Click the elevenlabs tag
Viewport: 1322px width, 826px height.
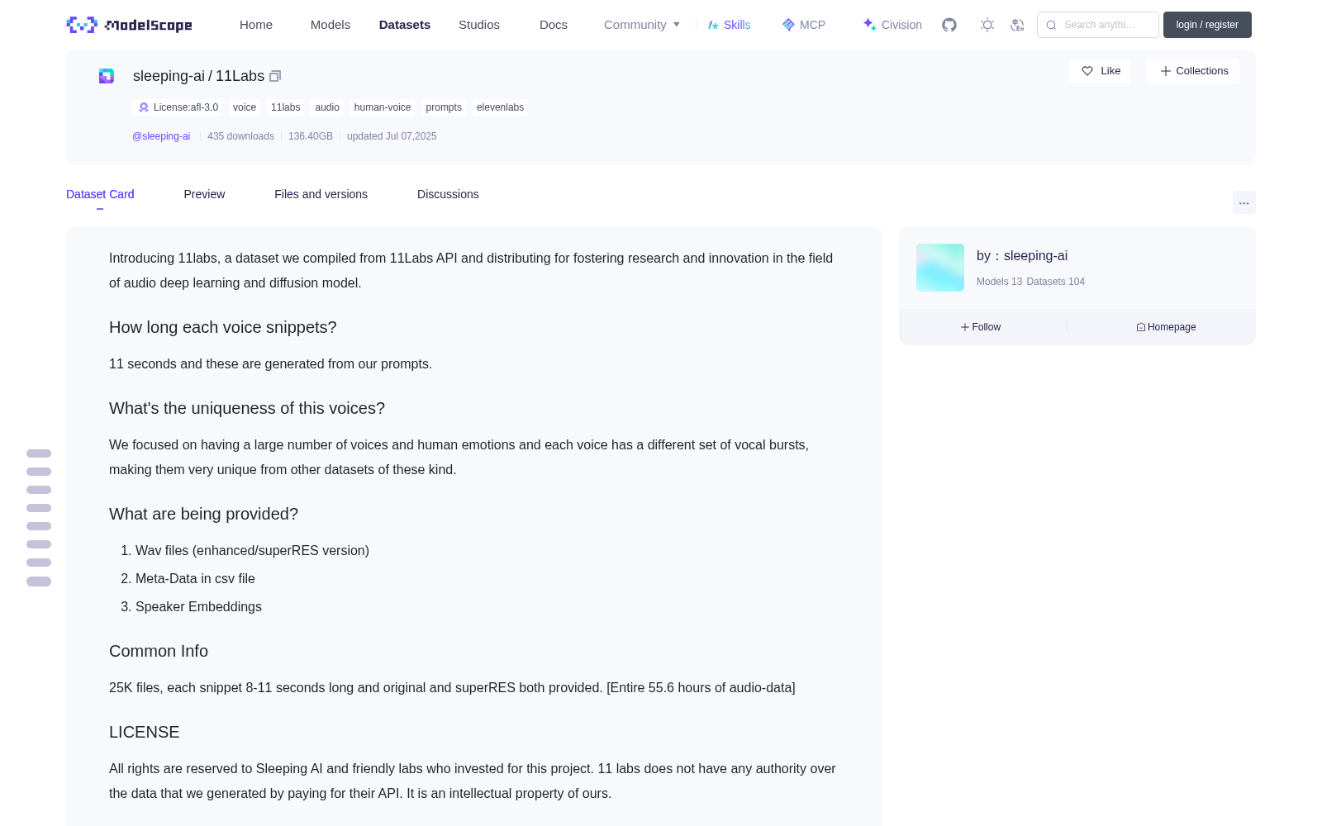pos(500,107)
